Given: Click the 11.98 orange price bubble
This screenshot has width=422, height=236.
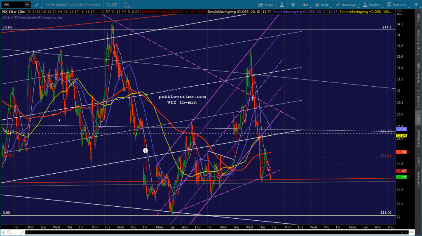Looking at the screenshot, I should [x=401, y=152].
